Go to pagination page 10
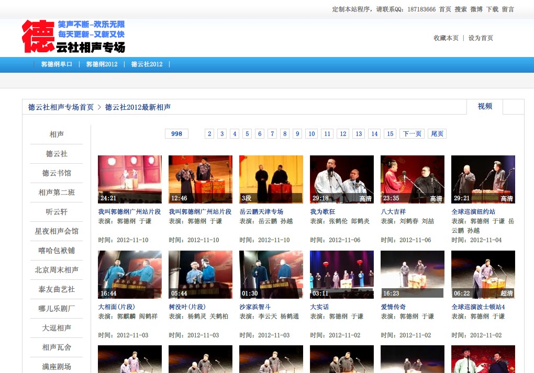 [311, 134]
